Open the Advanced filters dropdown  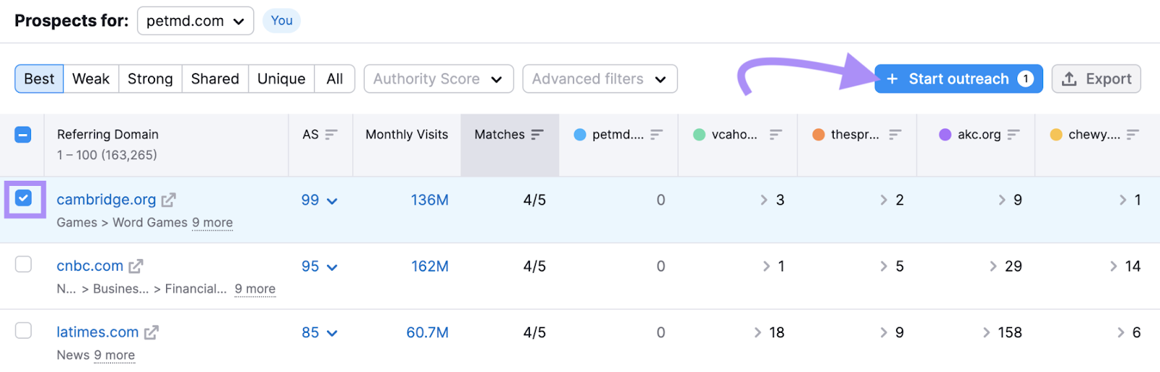pyautogui.click(x=599, y=79)
